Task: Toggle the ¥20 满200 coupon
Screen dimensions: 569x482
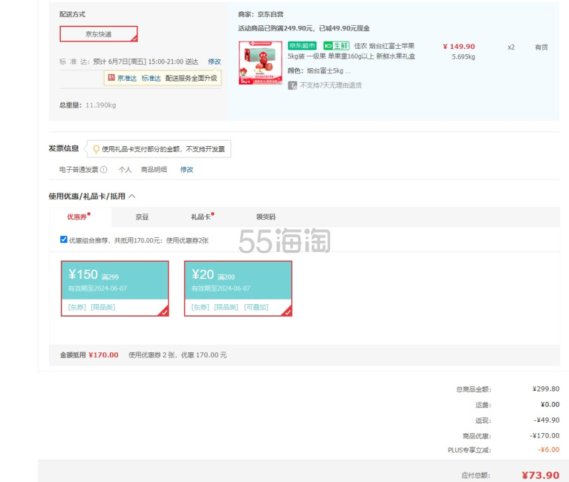Action: click(238, 289)
